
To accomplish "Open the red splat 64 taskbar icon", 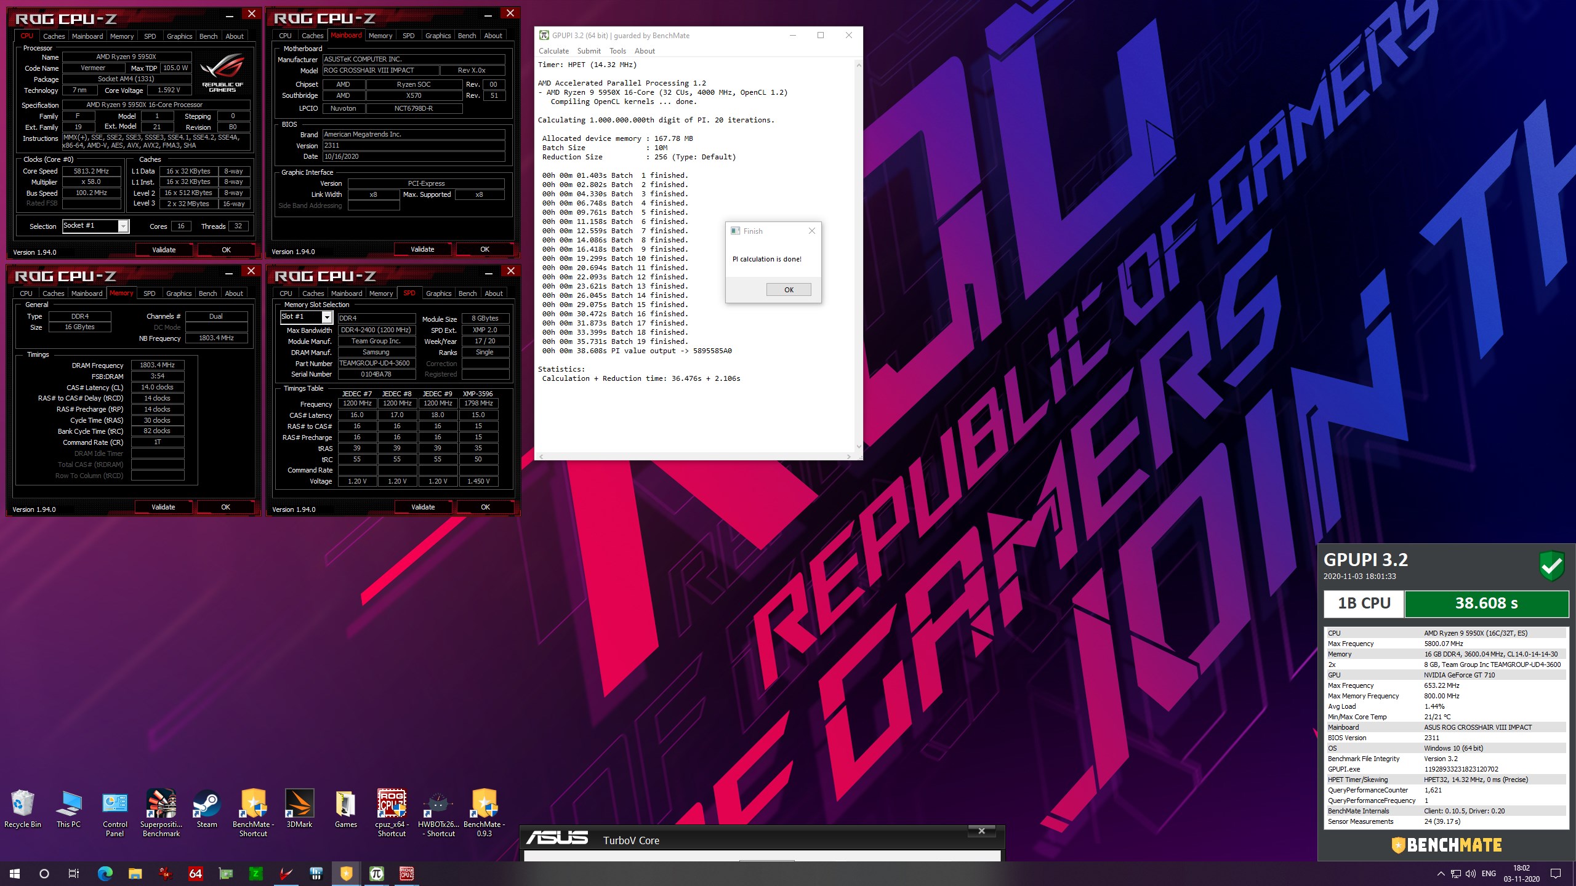I will 166,873.
